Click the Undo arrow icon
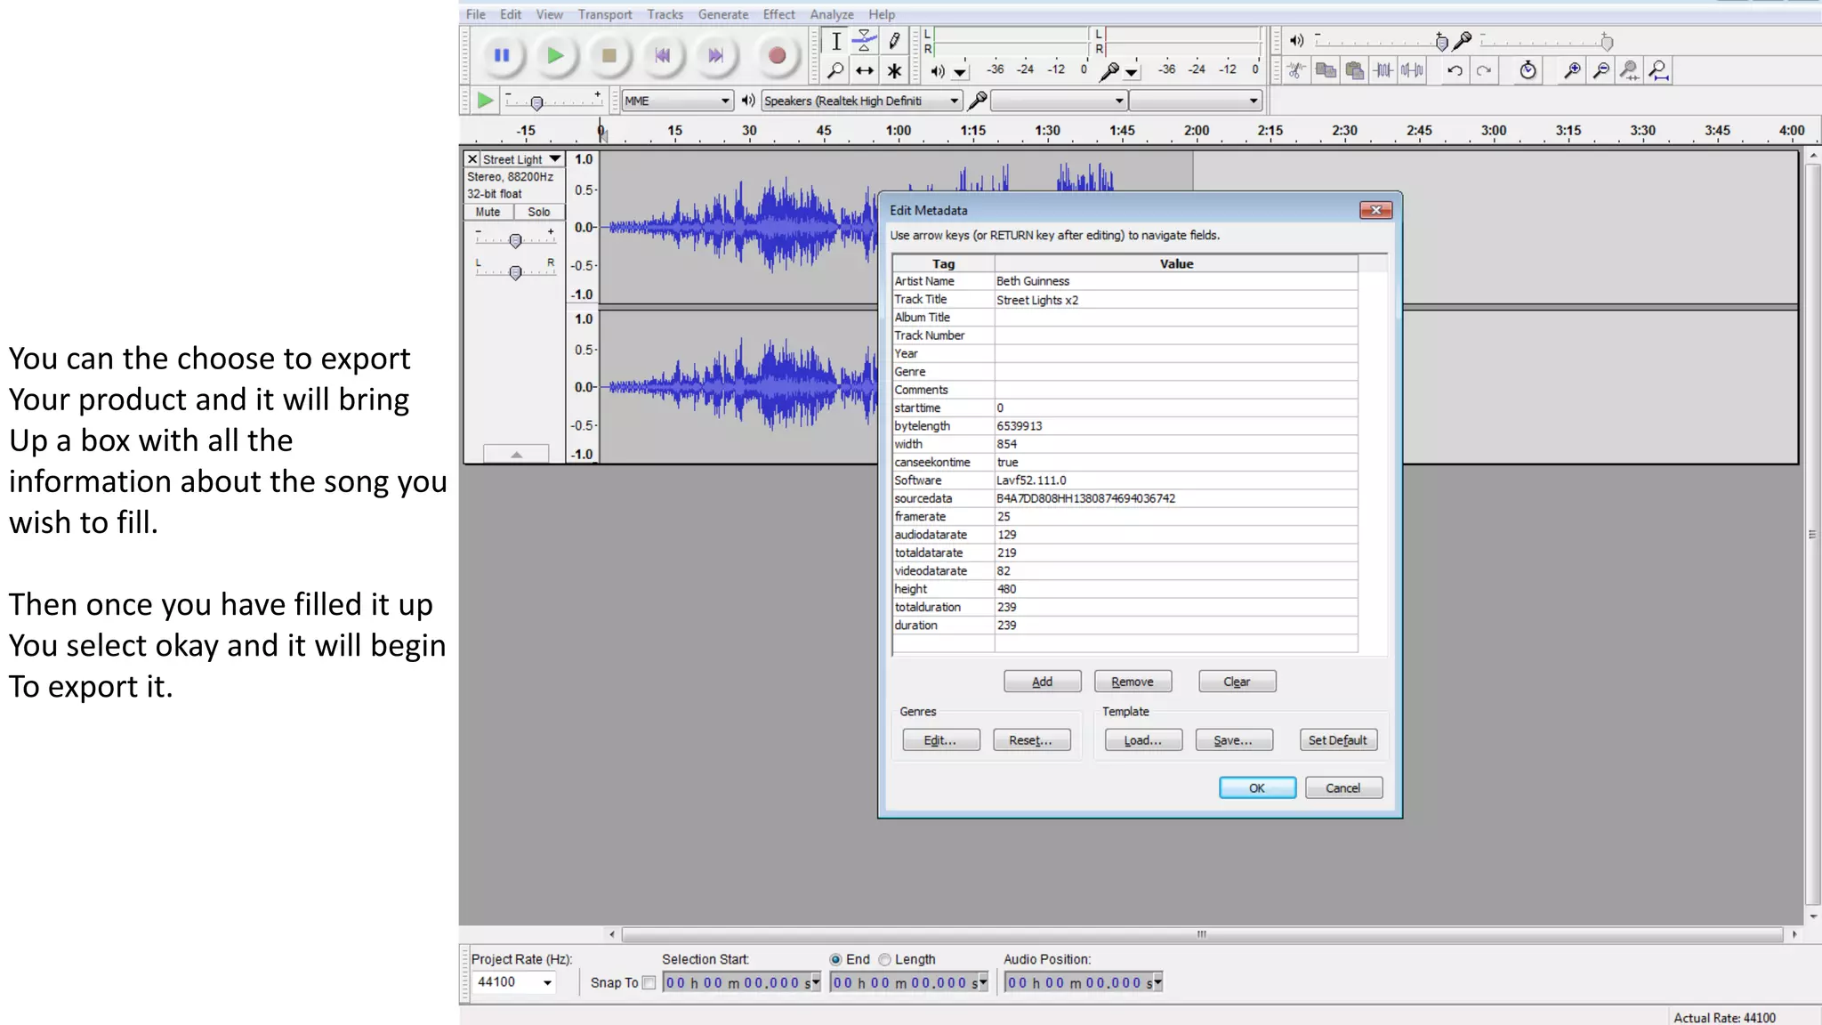1822x1025 pixels. click(x=1455, y=70)
